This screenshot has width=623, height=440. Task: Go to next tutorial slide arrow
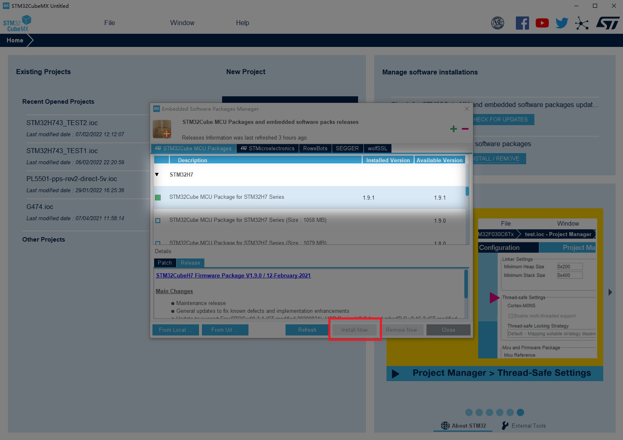610,292
